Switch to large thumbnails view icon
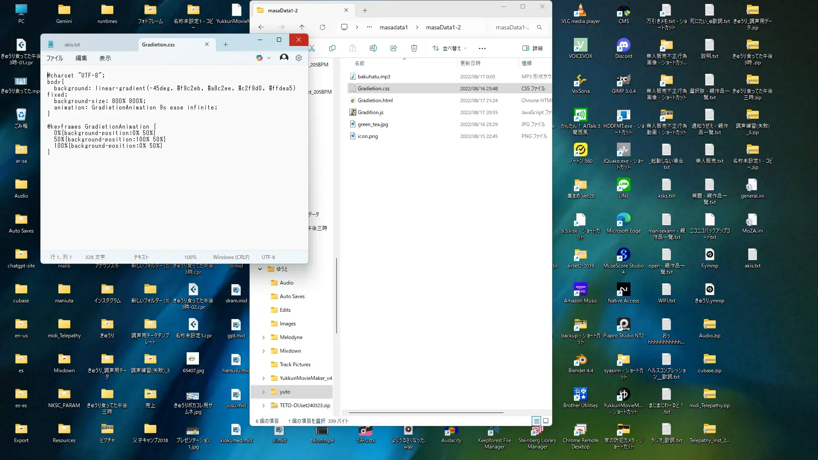The width and height of the screenshot is (818, 460). [546, 421]
